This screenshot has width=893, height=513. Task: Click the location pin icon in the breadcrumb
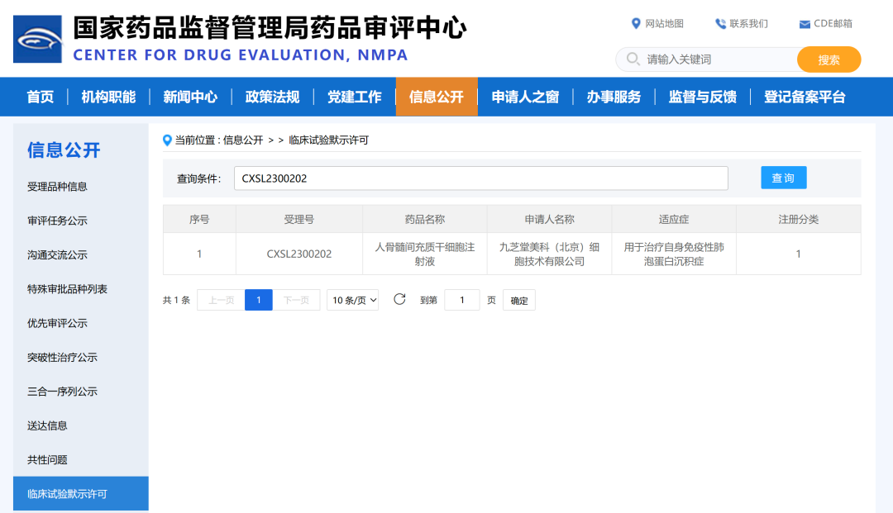pos(166,140)
